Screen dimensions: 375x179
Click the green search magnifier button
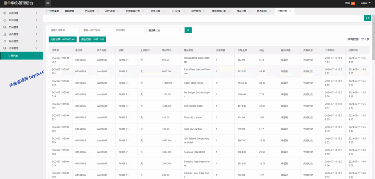(x=188, y=30)
